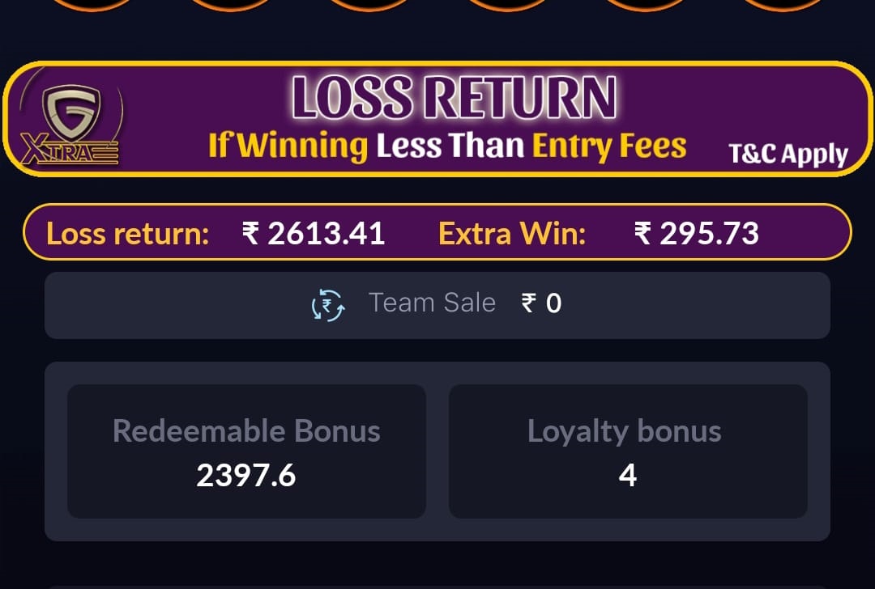Open the Loss Return promotional banner
The width and height of the screenshot is (875, 589).
point(437,119)
